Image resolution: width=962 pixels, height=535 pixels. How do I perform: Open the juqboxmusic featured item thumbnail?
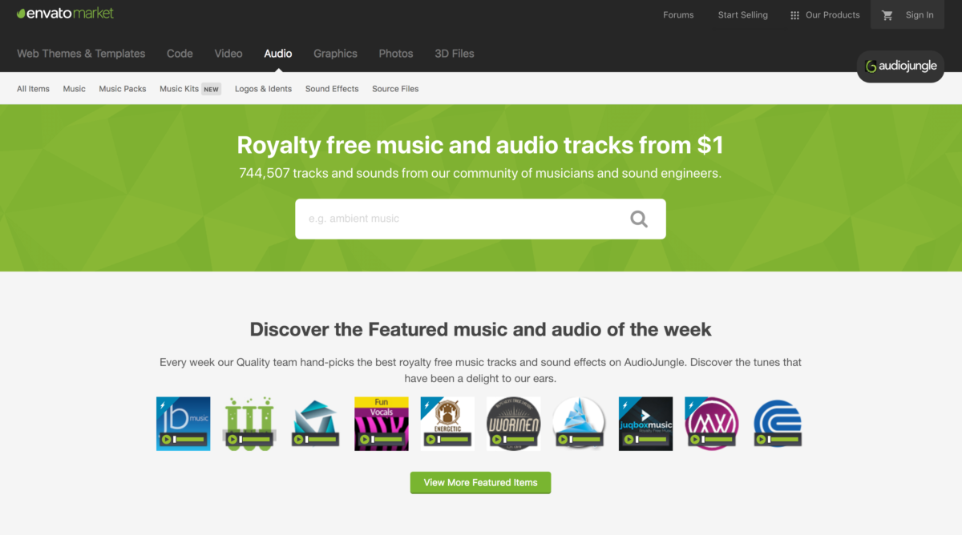pos(645,424)
